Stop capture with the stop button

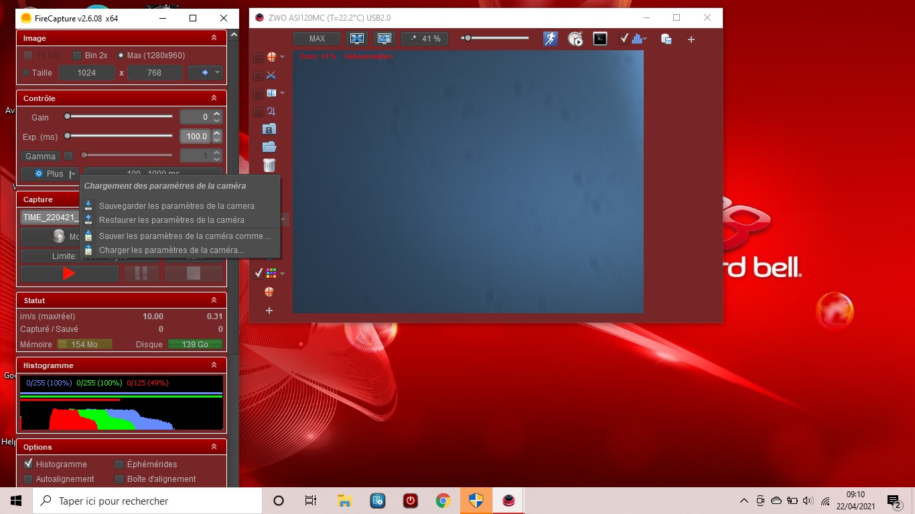193,273
